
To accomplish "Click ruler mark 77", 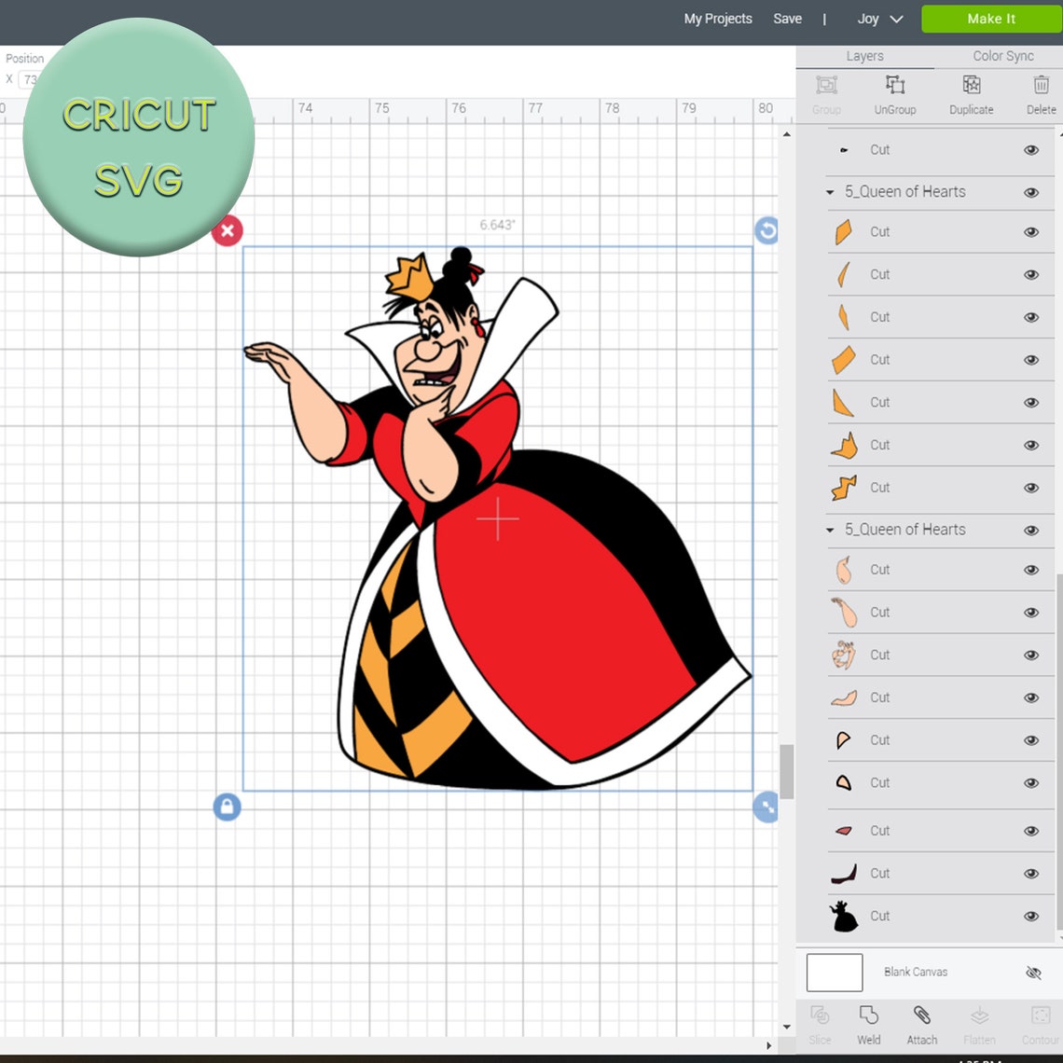I will [535, 108].
